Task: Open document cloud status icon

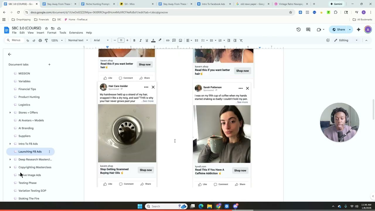Action: (x=59, y=28)
